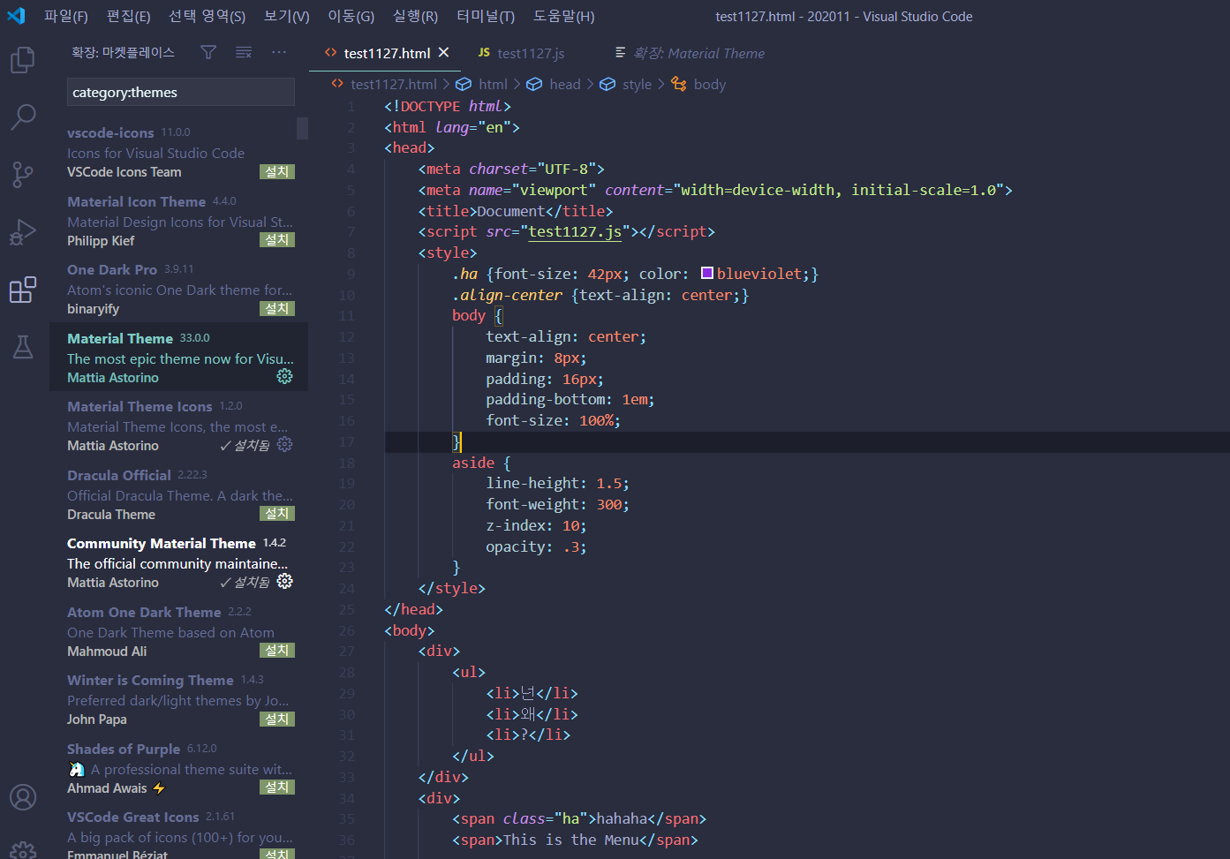1230x859 pixels.
Task: Open the Material Theme extension tab
Action: pyautogui.click(x=698, y=53)
